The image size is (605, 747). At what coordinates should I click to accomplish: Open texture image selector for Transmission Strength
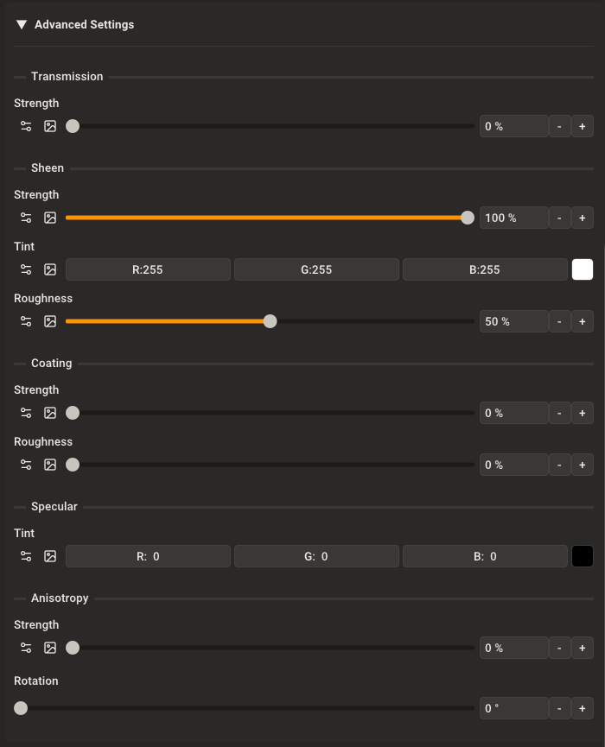(x=50, y=126)
